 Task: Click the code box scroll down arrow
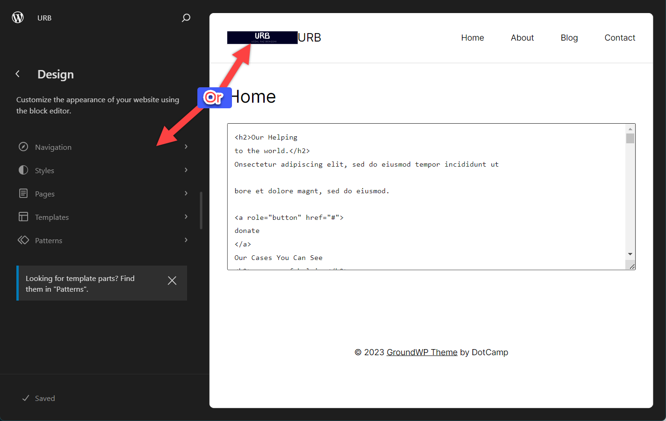630,254
